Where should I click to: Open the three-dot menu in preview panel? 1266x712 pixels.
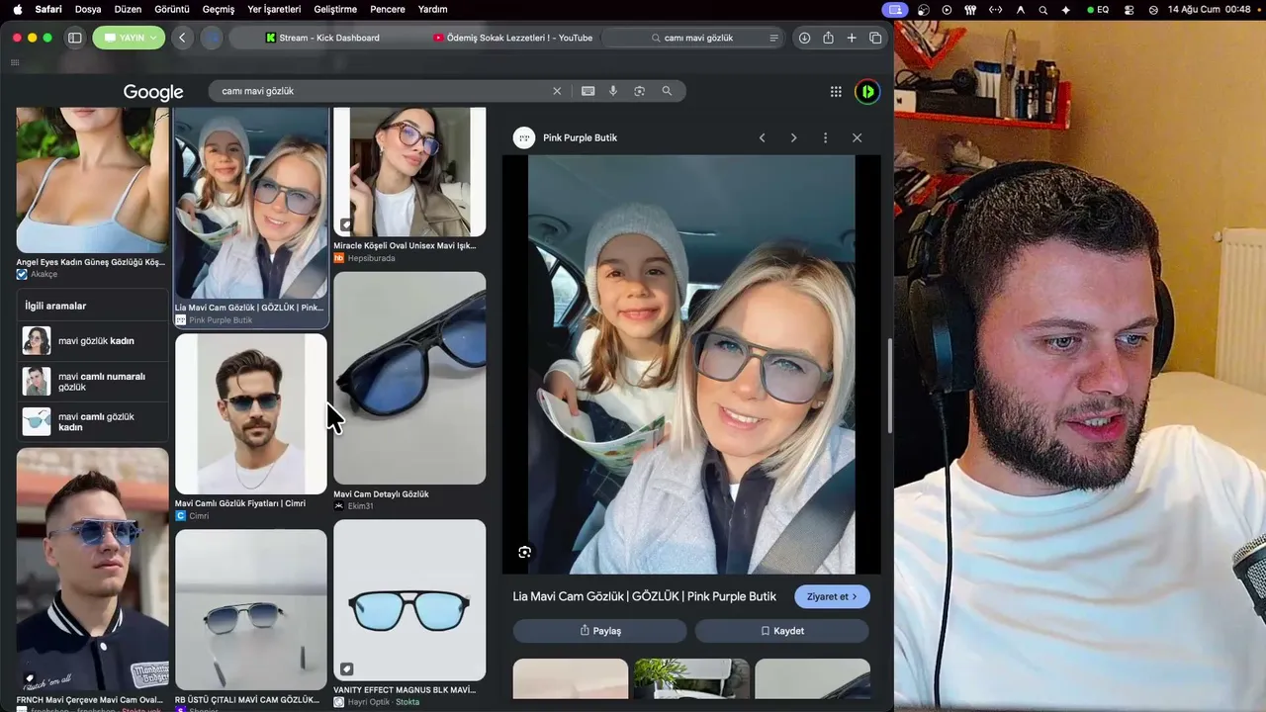[x=825, y=137]
